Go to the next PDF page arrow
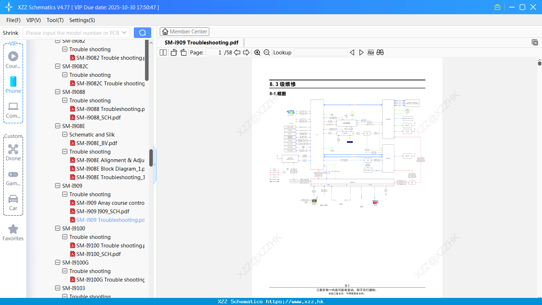 click(x=246, y=52)
